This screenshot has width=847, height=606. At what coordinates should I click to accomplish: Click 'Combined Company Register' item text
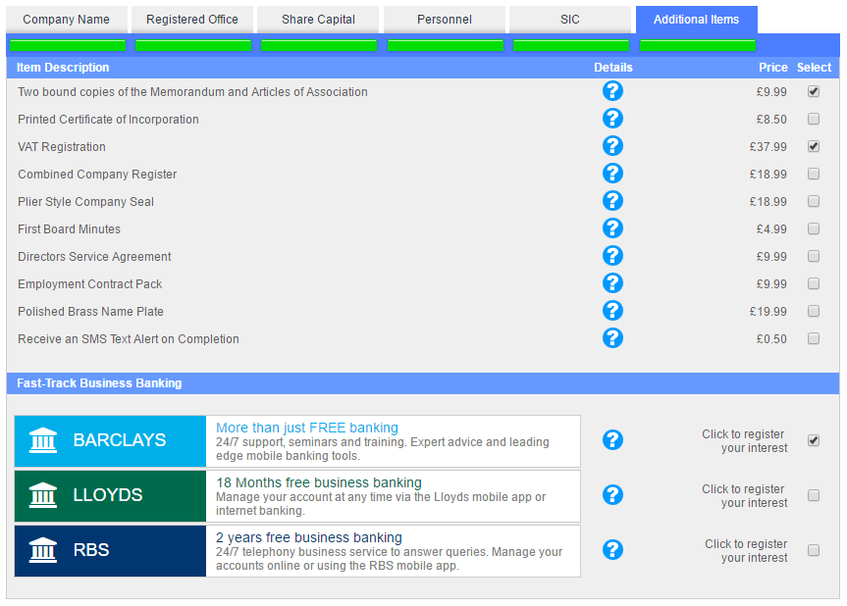(x=97, y=175)
